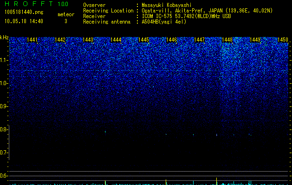
Task: Click the meteor echo dot at 1446
Action: tap(166, 134)
